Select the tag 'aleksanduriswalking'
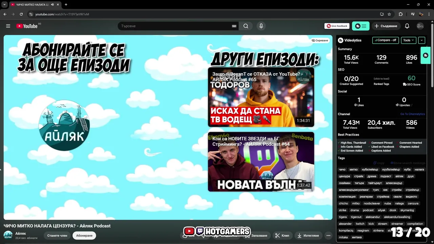434x244 pixels. [397, 217]
